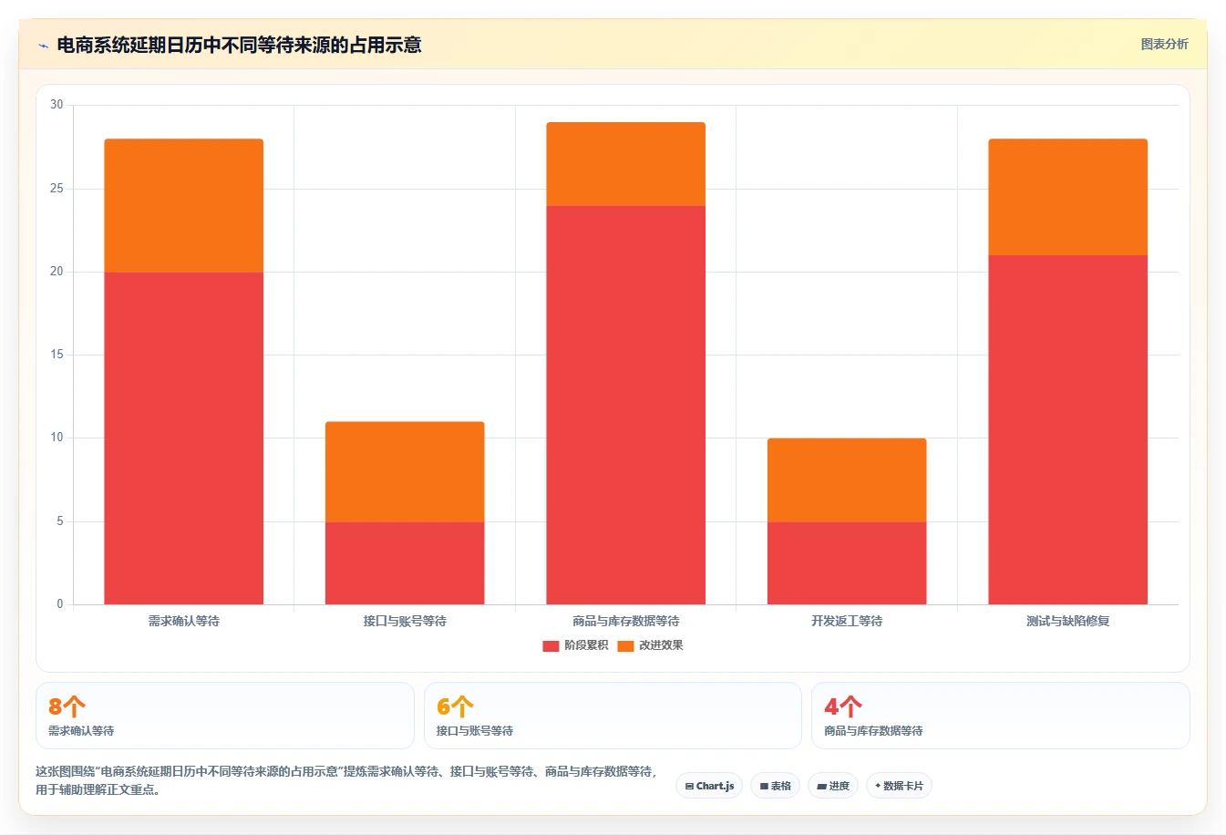The height and width of the screenshot is (835, 1226).
Task: Click the 改进效果 legend label
Action: [661, 645]
